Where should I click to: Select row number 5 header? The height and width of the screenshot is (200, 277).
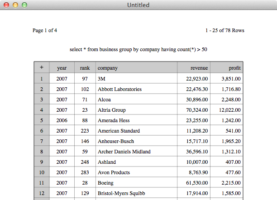(x=42, y=120)
